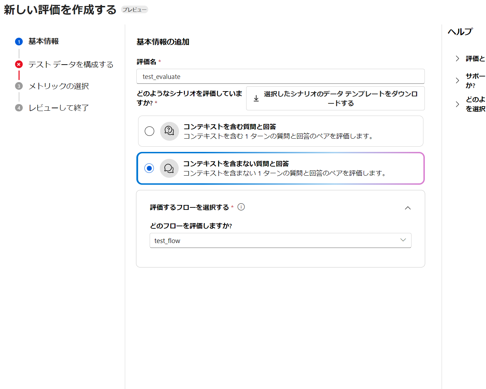Go to the 基本情報 step
Screen dimensions: 486x389
click(44, 41)
